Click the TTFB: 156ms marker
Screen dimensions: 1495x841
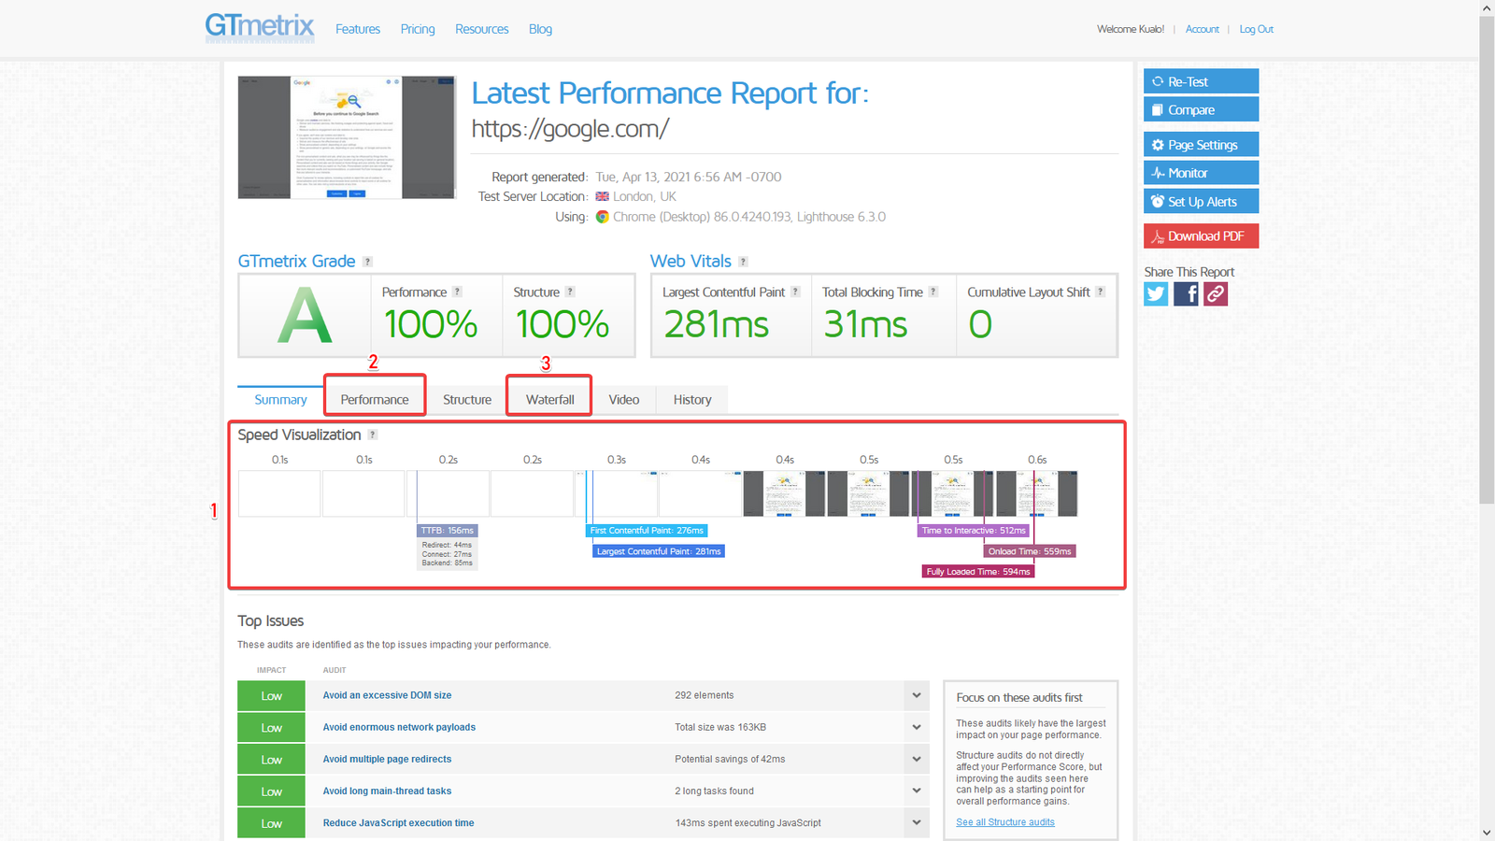tap(448, 531)
